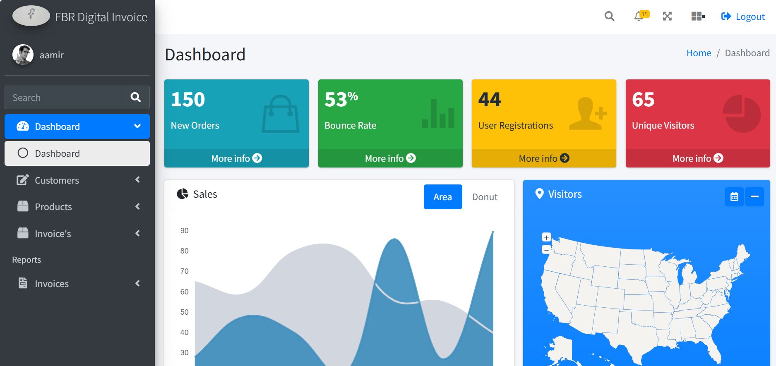Open the calendar button on Visitors card
This screenshot has width=776, height=366.
tap(734, 196)
